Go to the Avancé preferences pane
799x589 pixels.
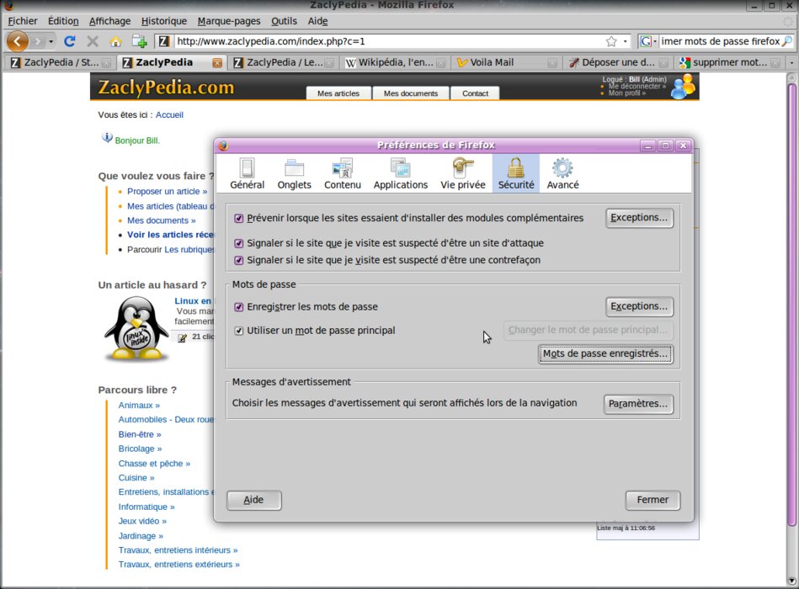[562, 173]
